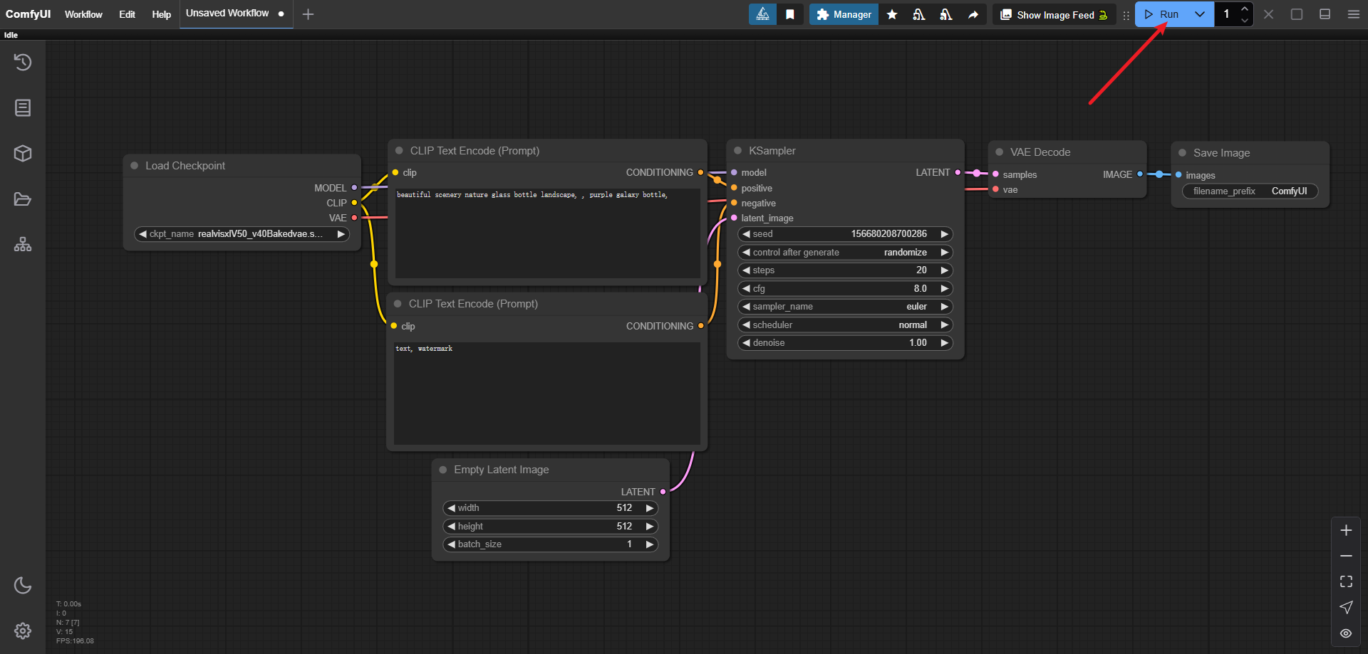
Task: Click the positive prompt text box
Action: [547, 233]
